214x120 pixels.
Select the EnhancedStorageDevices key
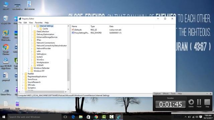pyautogui.click(x=47, y=37)
